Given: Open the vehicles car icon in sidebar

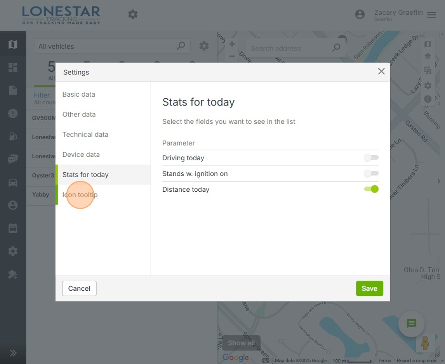Looking at the screenshot, I should coord(13,183).
